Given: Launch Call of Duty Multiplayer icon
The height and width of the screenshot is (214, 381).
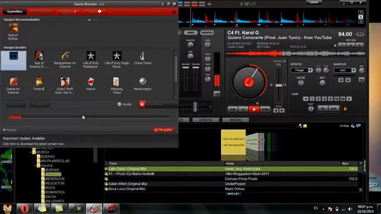Looking at the screenshot, I should tap(90, 59).
